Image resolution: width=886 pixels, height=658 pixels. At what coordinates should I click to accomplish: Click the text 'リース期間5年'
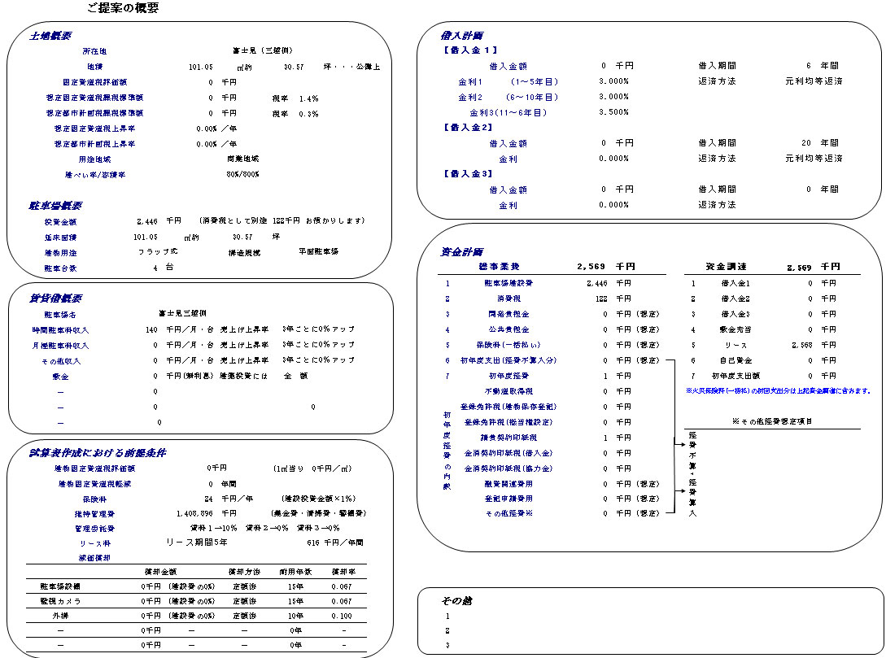[x=197, y=543]
